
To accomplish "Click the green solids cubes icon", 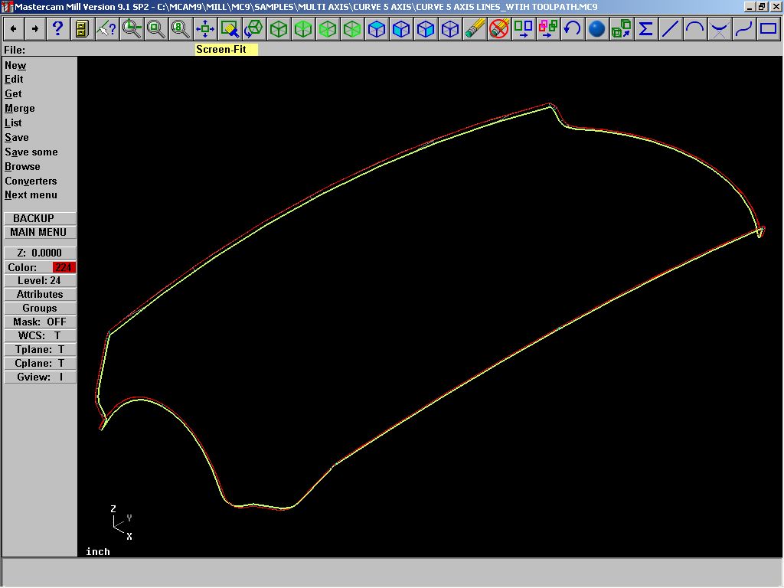I will coord(622,29).
